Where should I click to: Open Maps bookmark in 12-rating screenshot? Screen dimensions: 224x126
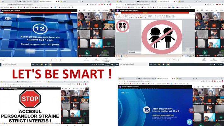point(20,7)
